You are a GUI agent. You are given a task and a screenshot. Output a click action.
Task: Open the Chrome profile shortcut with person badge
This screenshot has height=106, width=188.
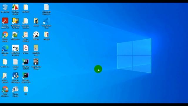5,92
